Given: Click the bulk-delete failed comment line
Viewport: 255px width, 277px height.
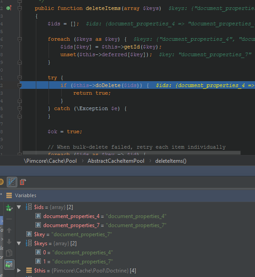Looking at the screenshot, I should 137,147.
